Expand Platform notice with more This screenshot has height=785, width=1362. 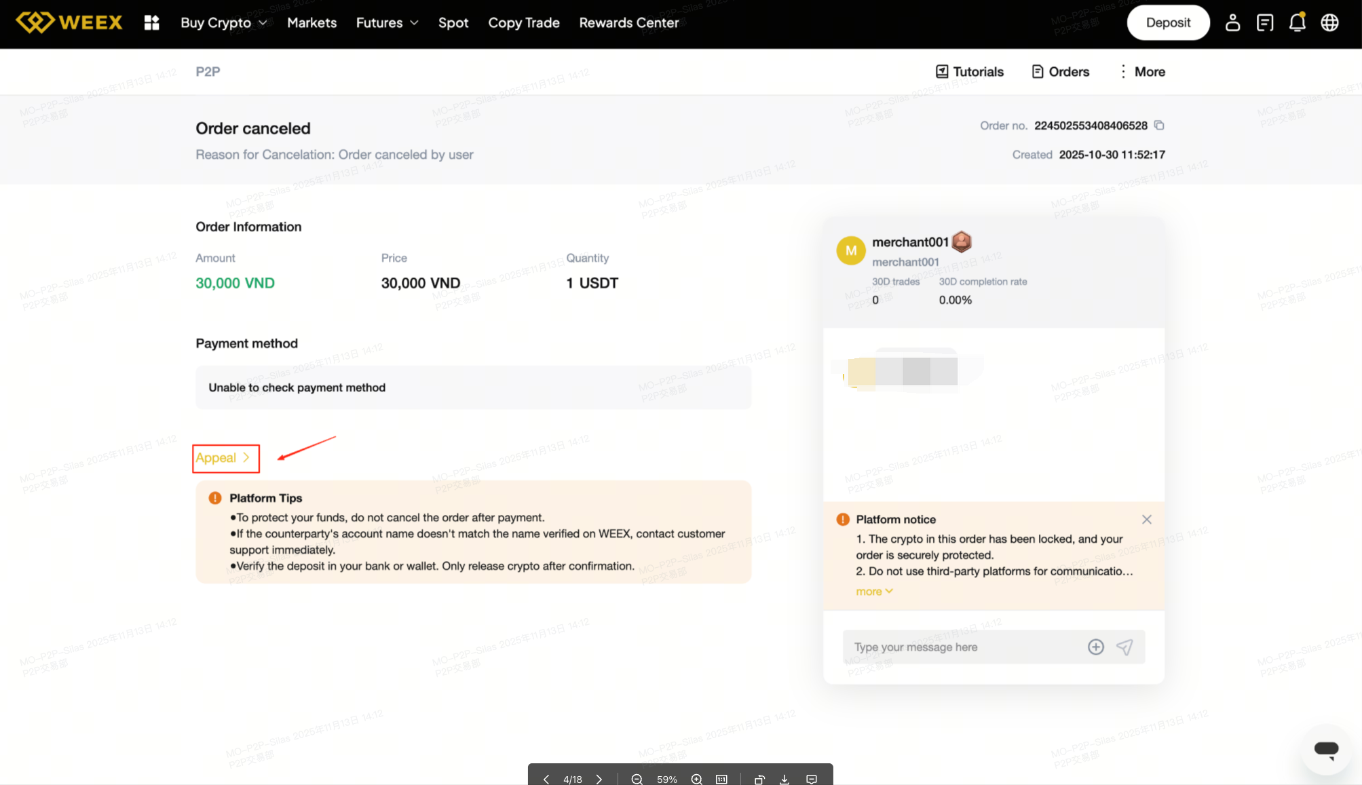874,592
